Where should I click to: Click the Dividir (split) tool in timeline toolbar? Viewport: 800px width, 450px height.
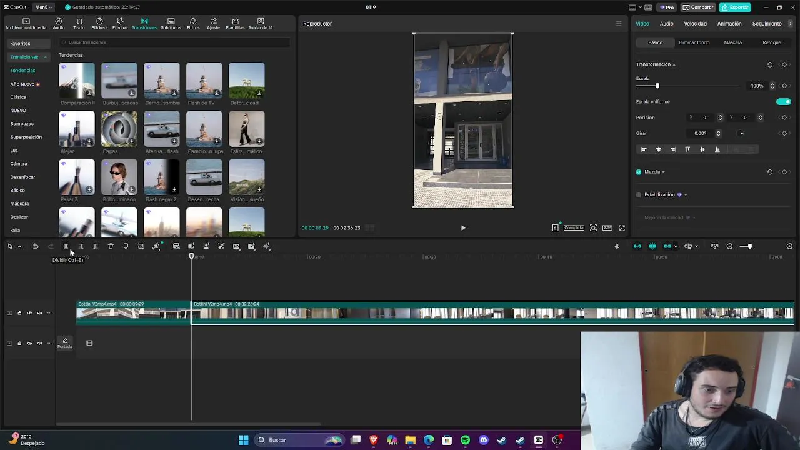[66, 246]
